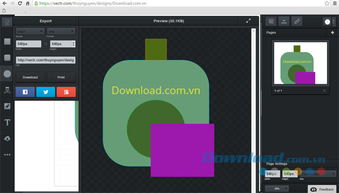Toggle lock aspect ratio between width and height
Screen dimensions: 339x193
coord(46,44)
